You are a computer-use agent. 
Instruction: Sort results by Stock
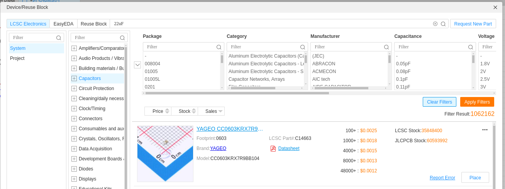click(185, 111)
